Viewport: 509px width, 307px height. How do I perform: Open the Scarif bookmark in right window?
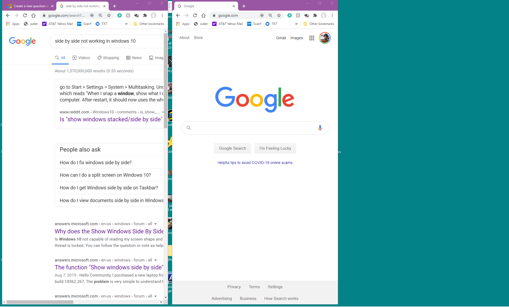(x=254, y=24)
